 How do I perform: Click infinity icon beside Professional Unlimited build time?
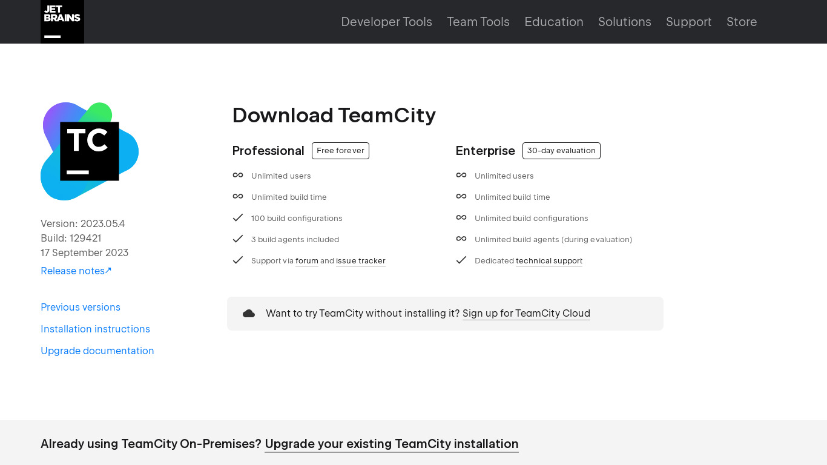click(238, 196)
